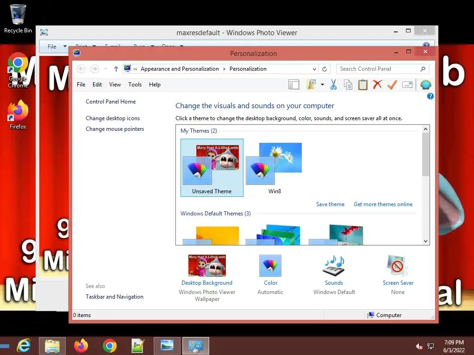The width and height of the screenshot is (474, 355).
Task: Open the Edit menu
Action: click(97, 85)
